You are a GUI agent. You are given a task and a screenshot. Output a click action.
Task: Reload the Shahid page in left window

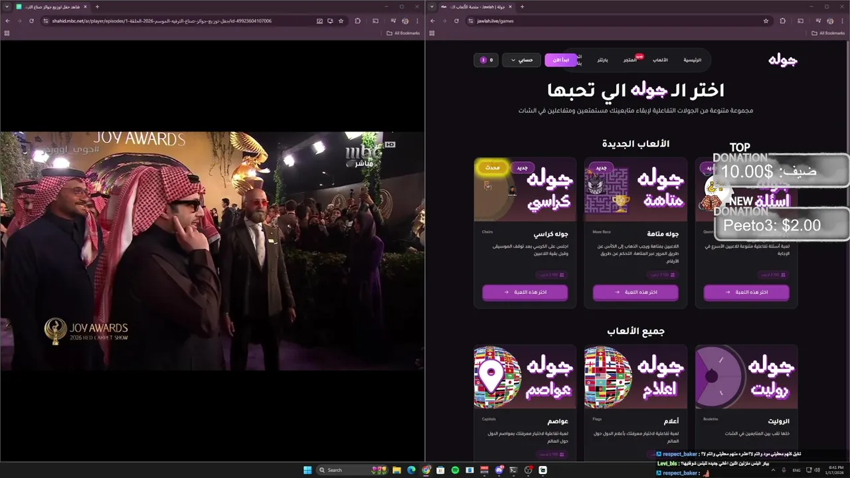[31, 21]
